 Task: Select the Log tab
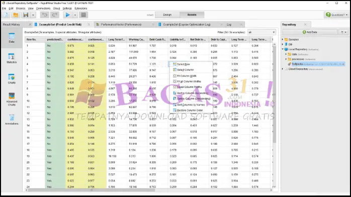229,24
